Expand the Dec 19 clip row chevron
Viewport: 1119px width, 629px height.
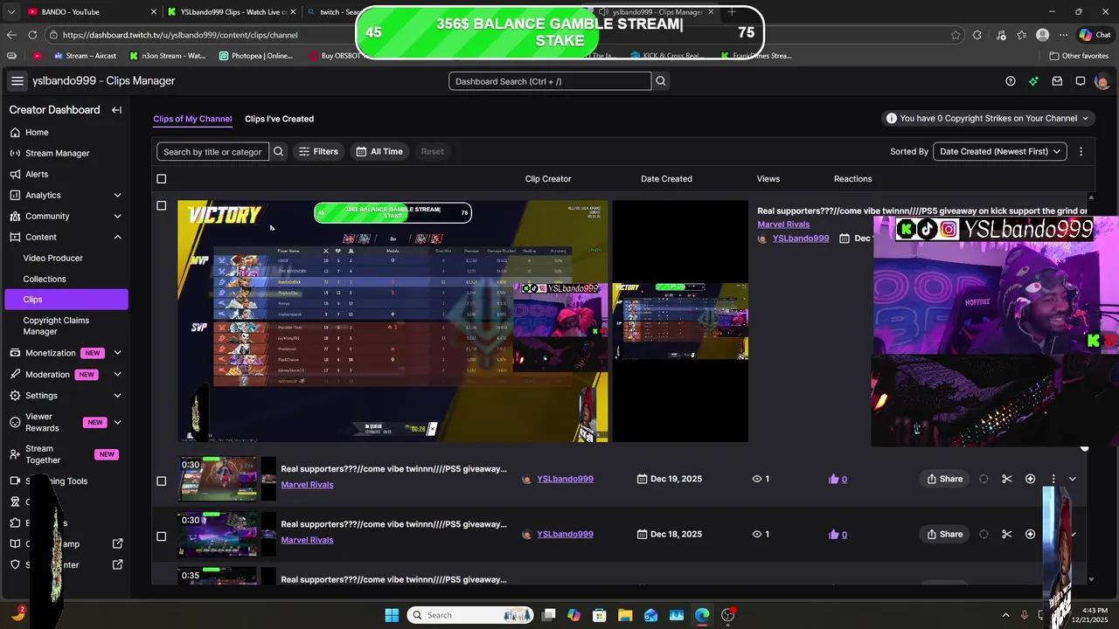(x=1073, y=479)
